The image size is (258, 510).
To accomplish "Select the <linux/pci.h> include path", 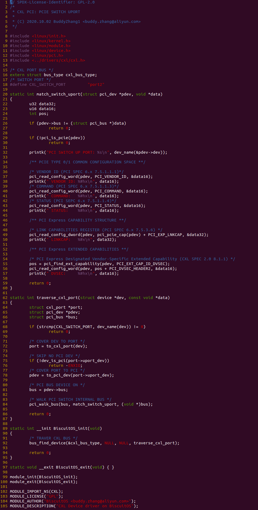I will point(47,55).
